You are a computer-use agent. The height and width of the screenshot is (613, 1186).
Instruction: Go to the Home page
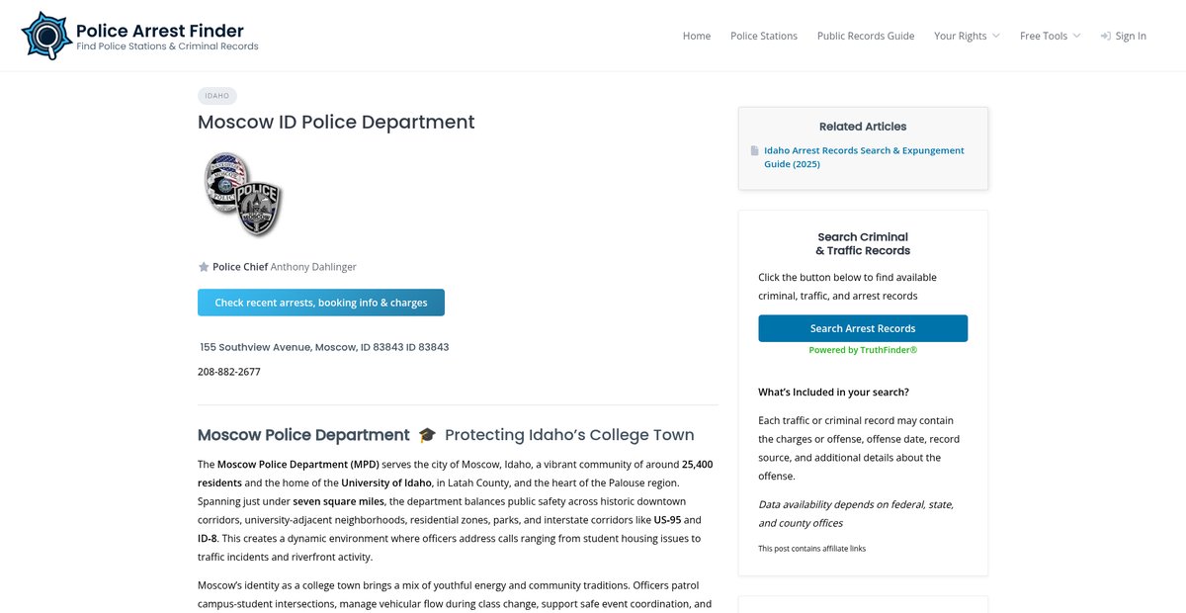pos(697,36)
